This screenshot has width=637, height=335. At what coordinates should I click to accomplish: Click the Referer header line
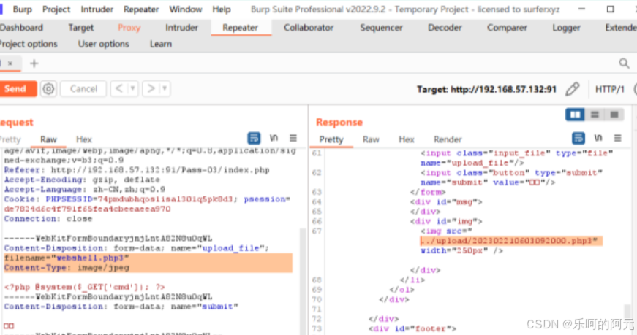click(x=137, y=170)
